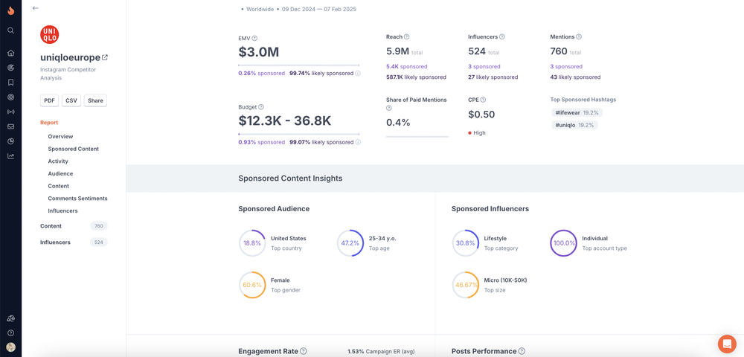Image resolution: width=744 pixels, height=357 pixels.
Task: Open the envelope messages icon
Action: (11, 126)
